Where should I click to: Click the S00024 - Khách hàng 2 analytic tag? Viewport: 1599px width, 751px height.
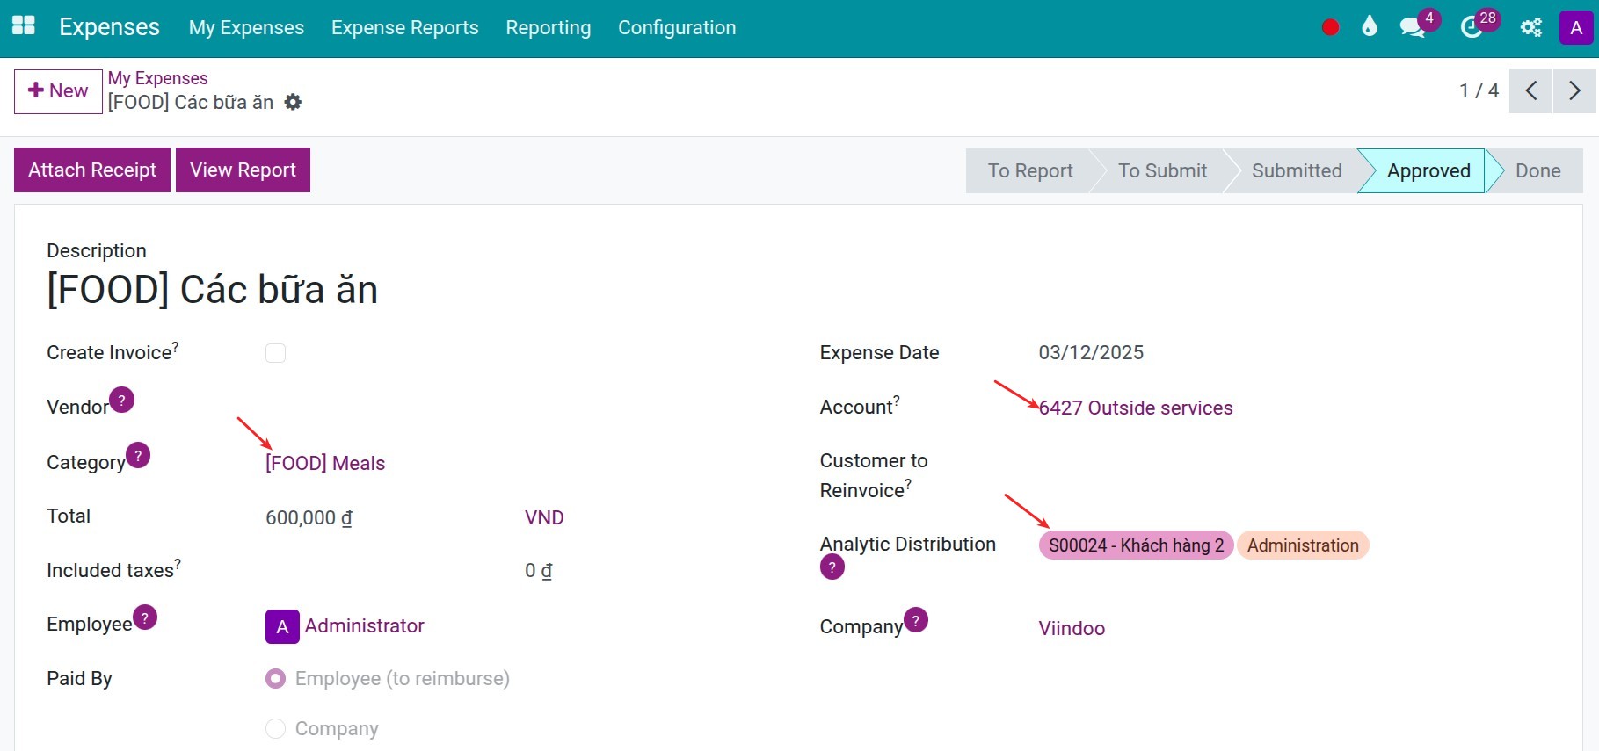(1135, 545)
